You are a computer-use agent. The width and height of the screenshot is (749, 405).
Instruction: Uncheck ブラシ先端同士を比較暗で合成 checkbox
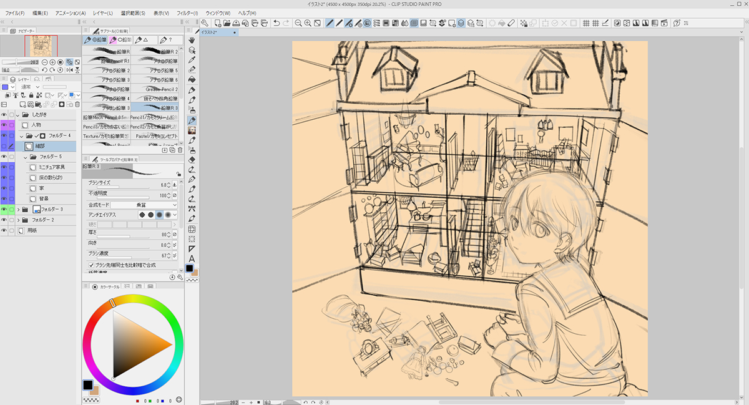[x=91, y=265]
